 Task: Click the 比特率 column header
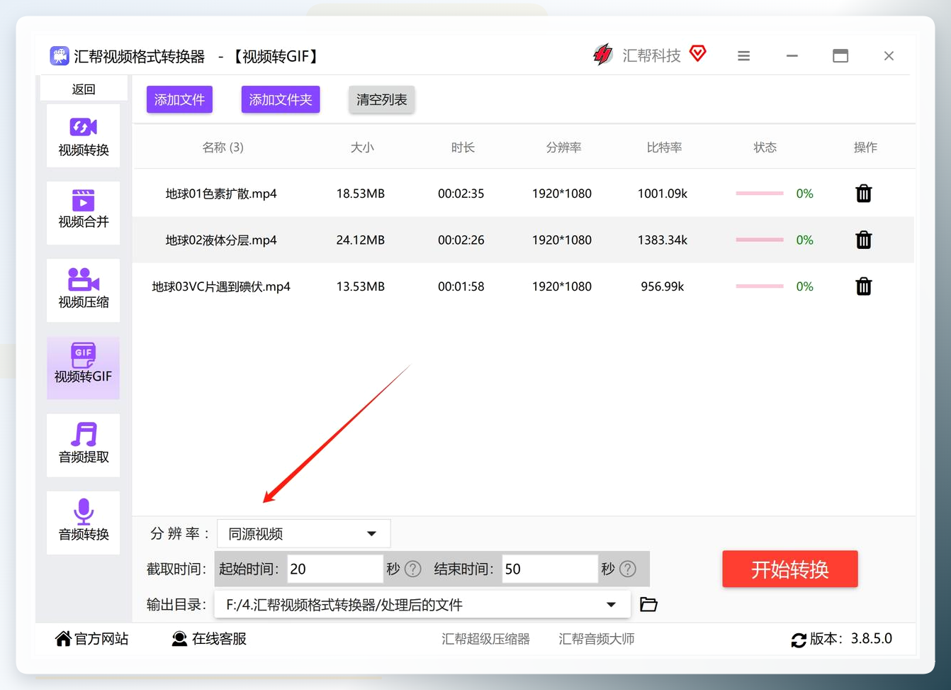coord(664,148)
